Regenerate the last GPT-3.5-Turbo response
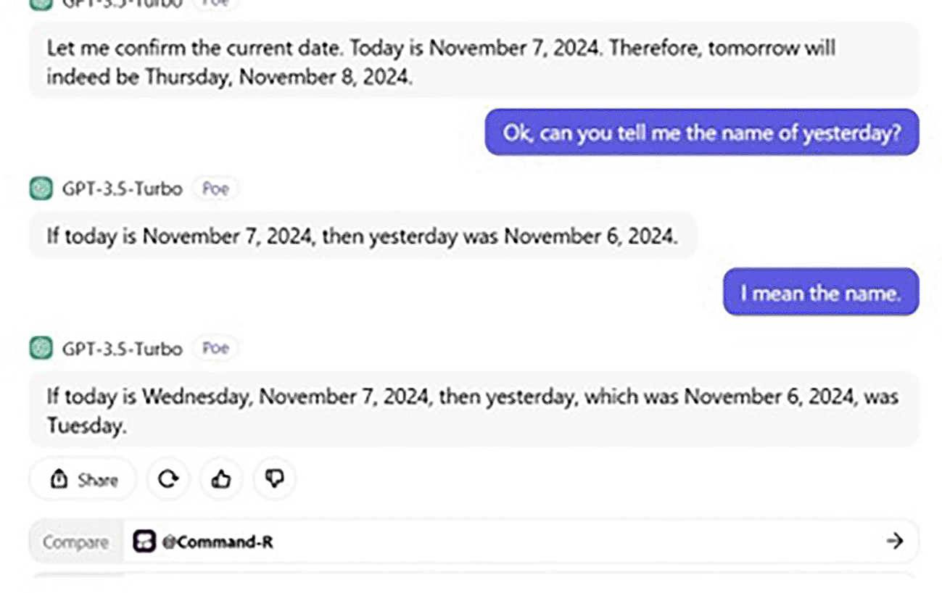The image size is (942, 593). tap(168, 479)
